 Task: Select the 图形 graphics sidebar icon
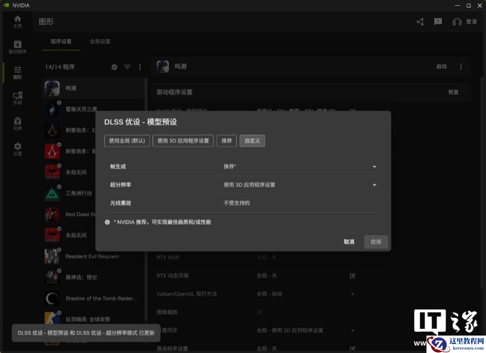17,73
